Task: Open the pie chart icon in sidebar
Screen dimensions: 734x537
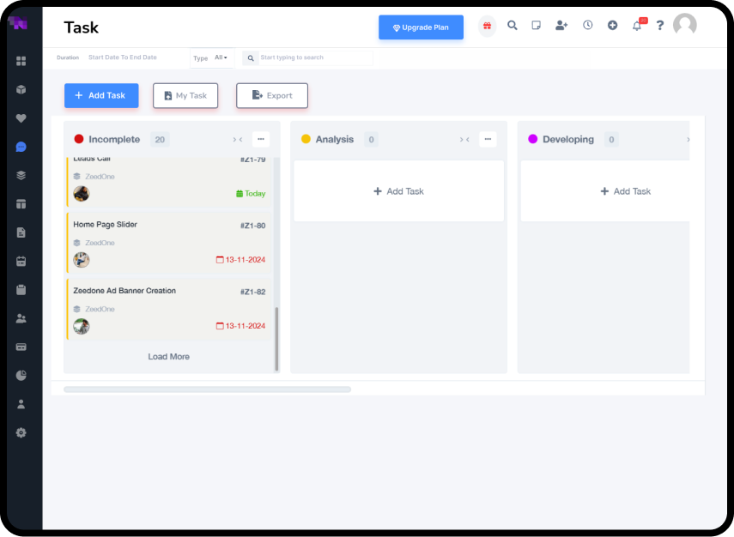Action: (21, 376)
